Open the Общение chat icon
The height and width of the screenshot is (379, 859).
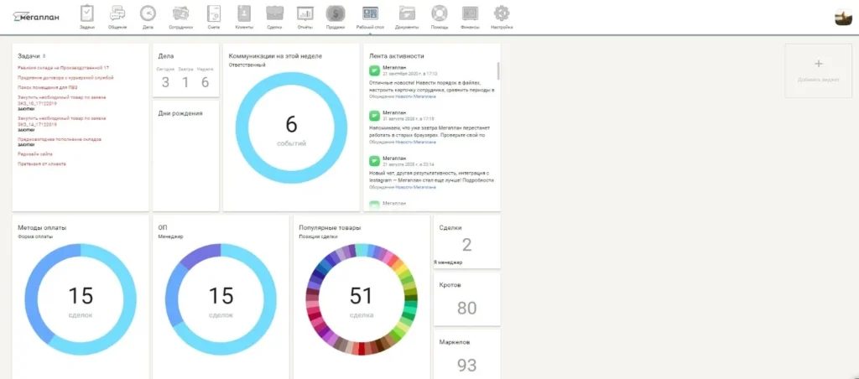117,13
